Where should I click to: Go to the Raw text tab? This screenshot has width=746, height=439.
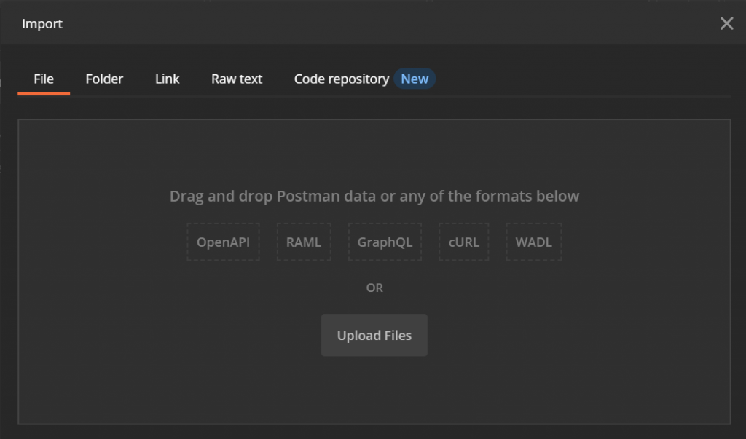coord(237,79)
